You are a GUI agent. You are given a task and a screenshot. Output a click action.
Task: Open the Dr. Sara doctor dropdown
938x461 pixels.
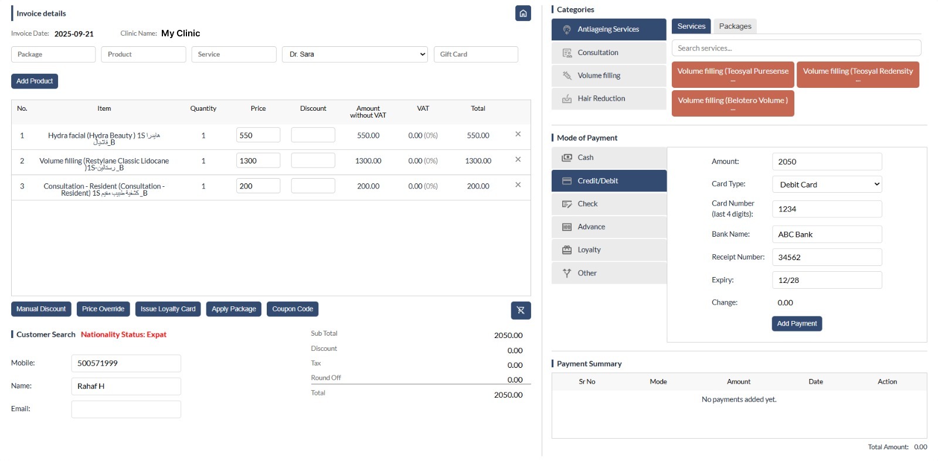355,54
